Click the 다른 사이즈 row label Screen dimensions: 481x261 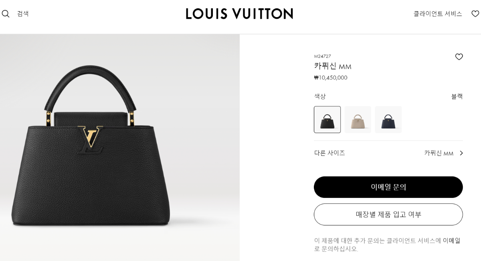click(329, 153)
